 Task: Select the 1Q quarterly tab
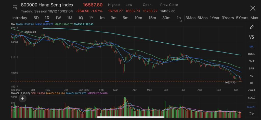pos(81,18)
